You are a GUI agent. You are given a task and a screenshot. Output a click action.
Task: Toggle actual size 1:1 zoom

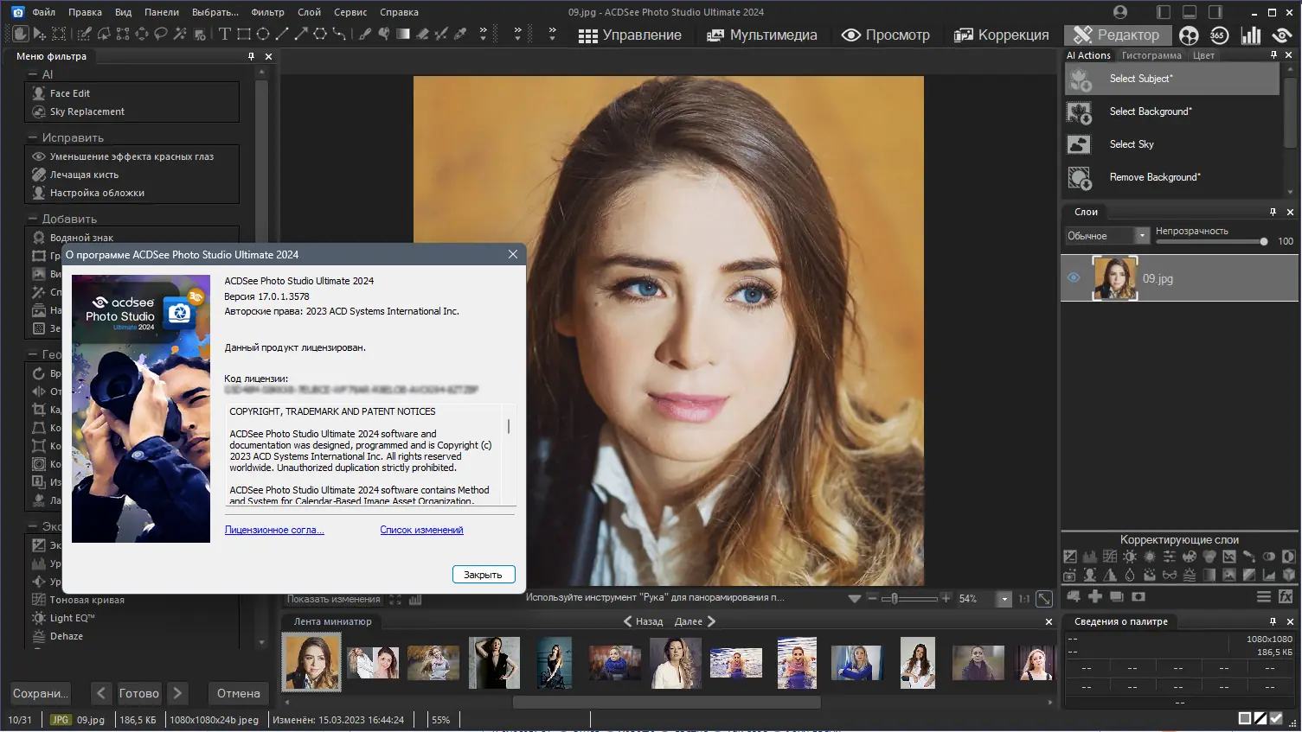(1024, 598)
